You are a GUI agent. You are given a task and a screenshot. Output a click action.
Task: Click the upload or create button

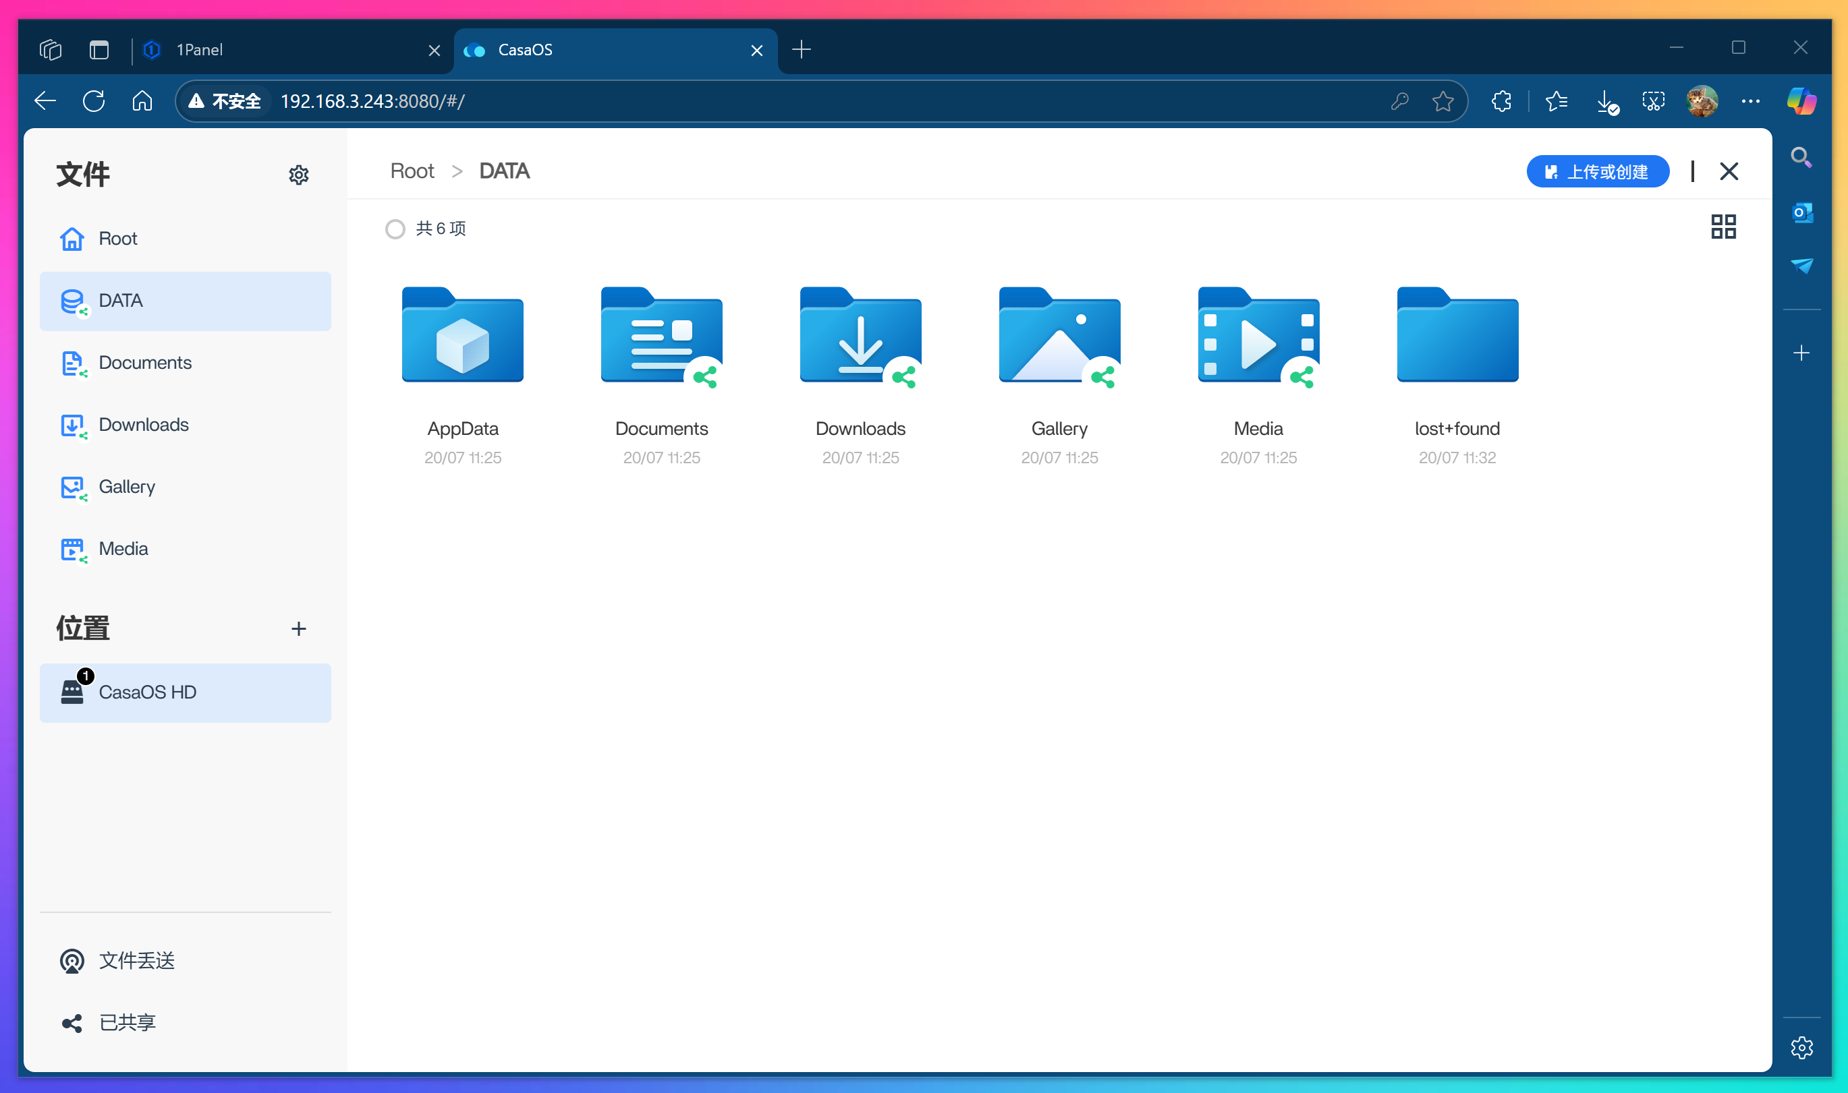click(x=1597, y=172)
